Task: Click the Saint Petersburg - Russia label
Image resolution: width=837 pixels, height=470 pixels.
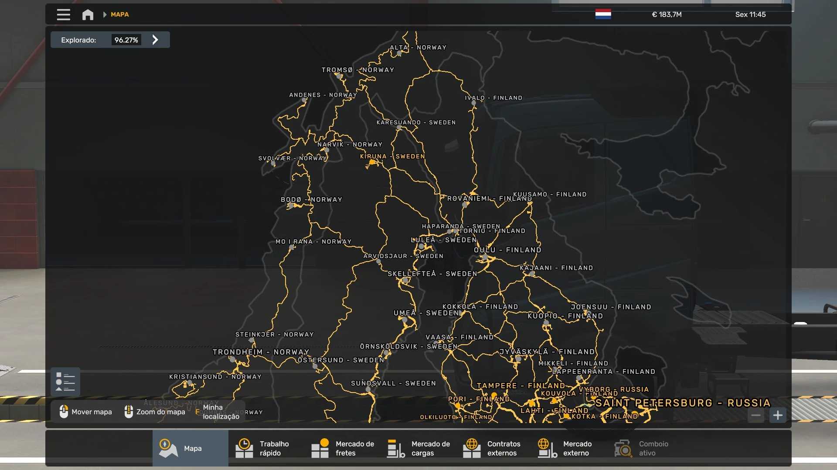Action: 683,403
